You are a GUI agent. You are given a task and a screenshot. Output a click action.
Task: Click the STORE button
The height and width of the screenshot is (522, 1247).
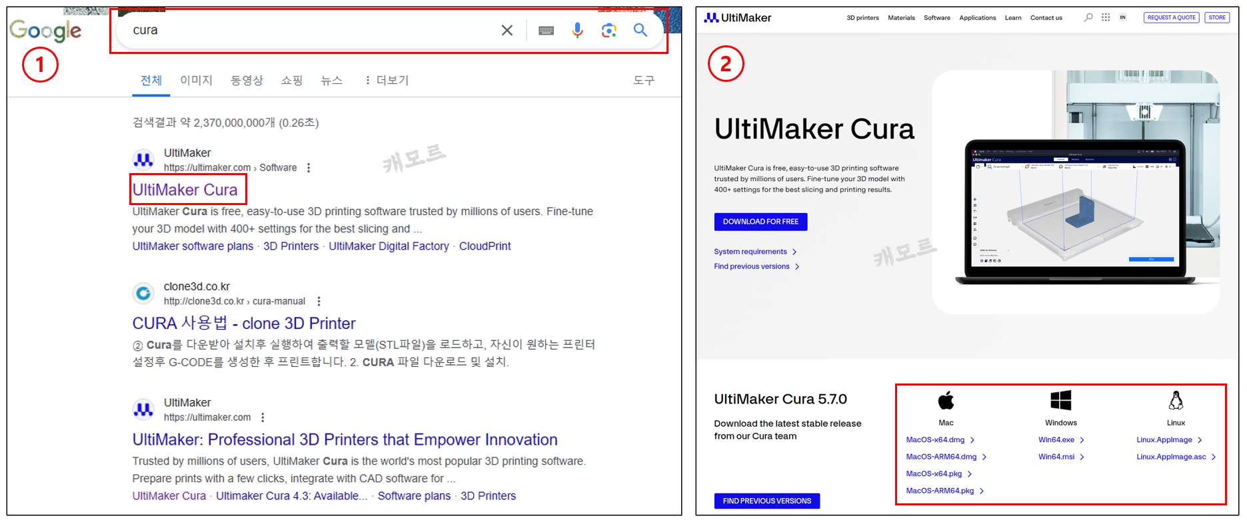tap(1217, 17)
